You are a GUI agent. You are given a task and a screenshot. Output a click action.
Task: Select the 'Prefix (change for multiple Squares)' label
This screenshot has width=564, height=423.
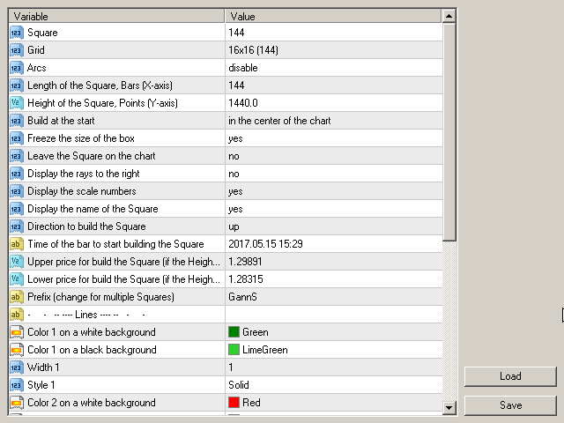point(100,297)
